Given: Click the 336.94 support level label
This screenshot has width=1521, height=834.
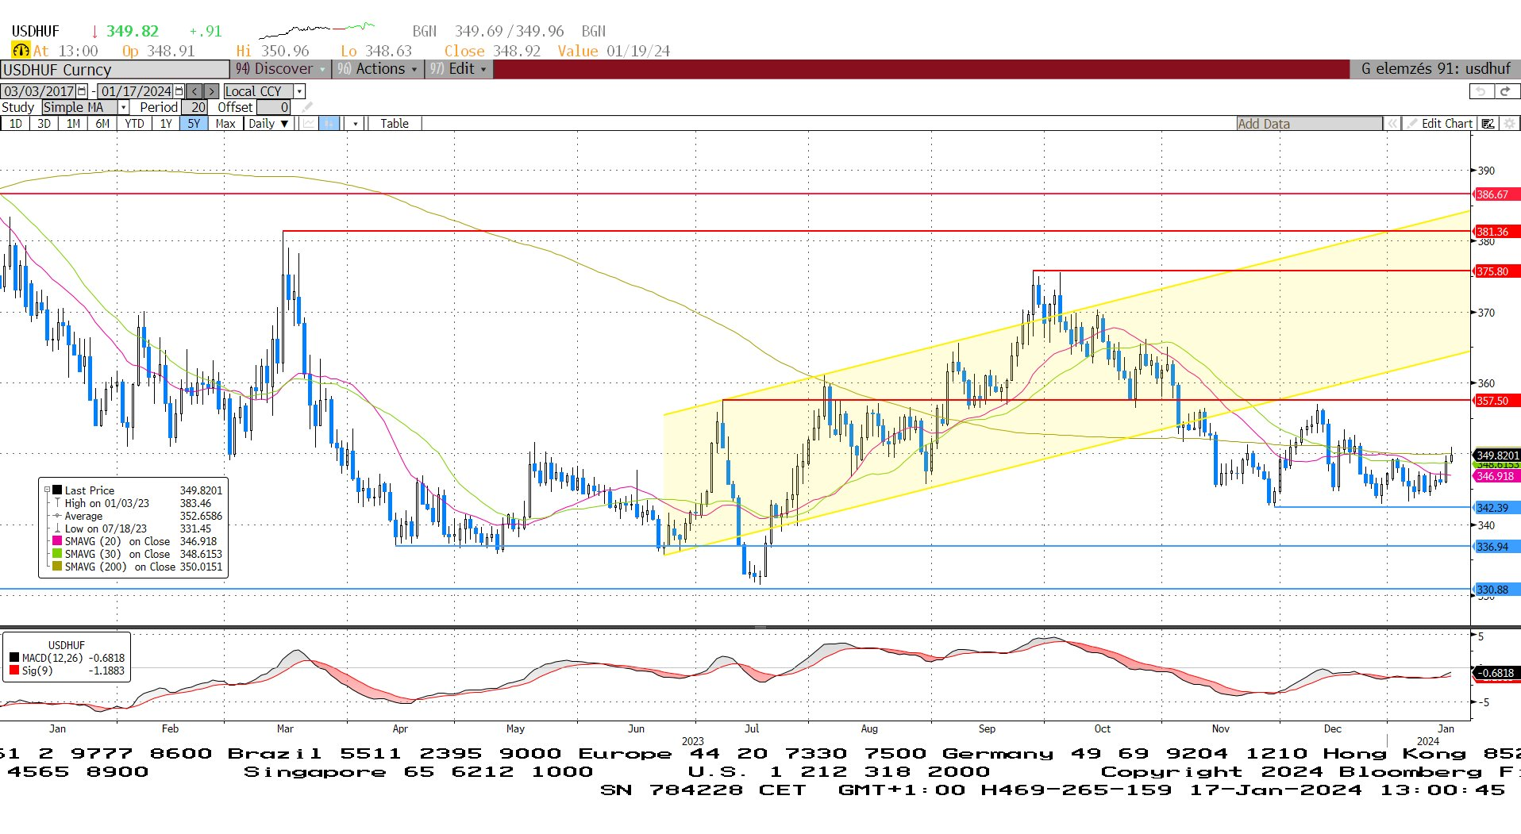Looking at the screenshot, I should tap(1496, 547).
